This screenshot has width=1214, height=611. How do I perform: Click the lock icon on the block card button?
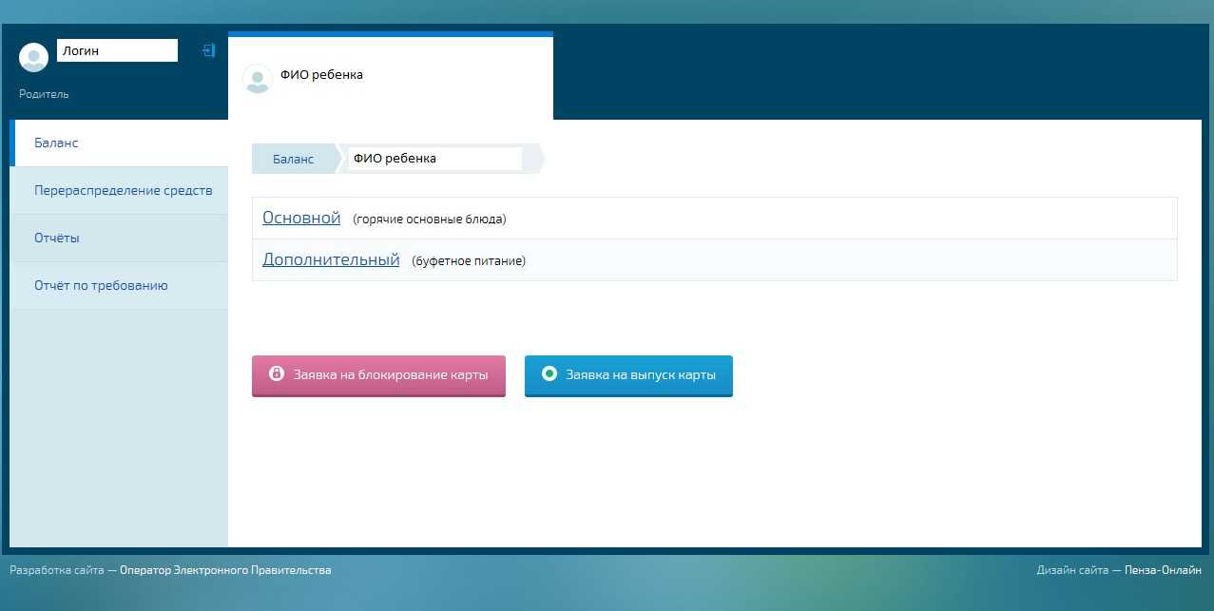277,374
